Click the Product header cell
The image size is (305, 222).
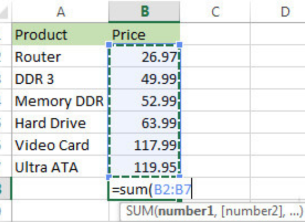click(60, 34)
